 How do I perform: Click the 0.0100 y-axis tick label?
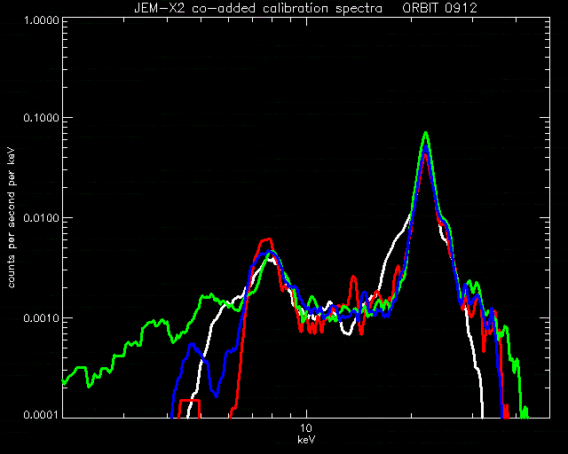41,218
